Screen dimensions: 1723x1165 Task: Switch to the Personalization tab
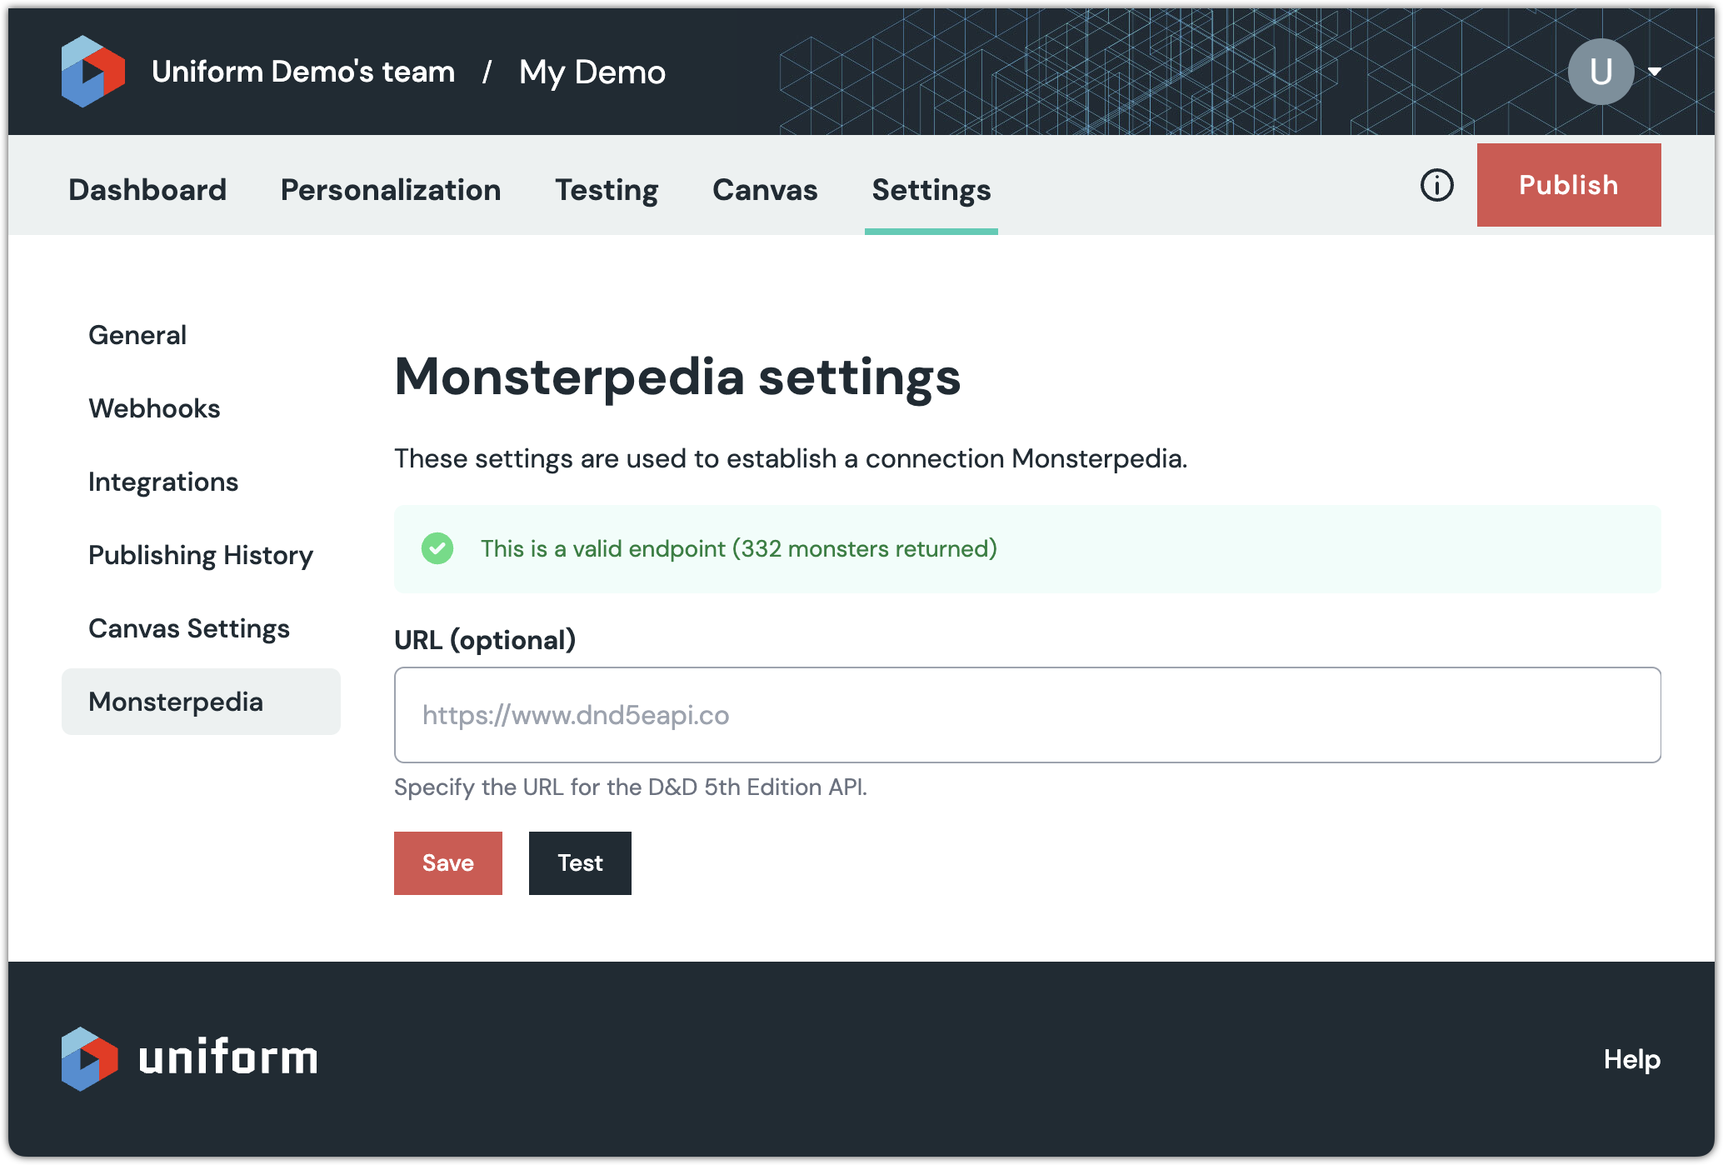(x=391, y=190)
